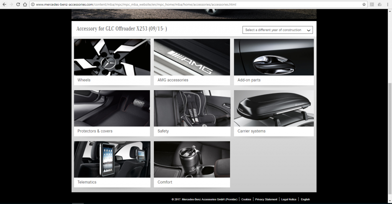Image resolution: width=392 pixels, height=204 pixels.
Task: Open the Chrome three-dot menu
Action: coord(387,4)
